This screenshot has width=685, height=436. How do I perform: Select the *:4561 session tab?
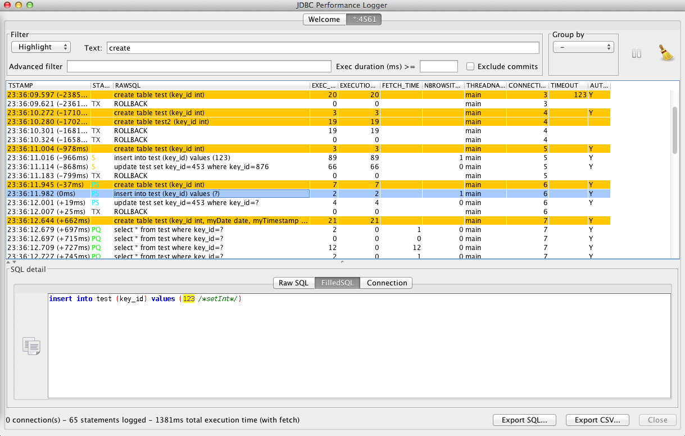[x=364, y=19]
